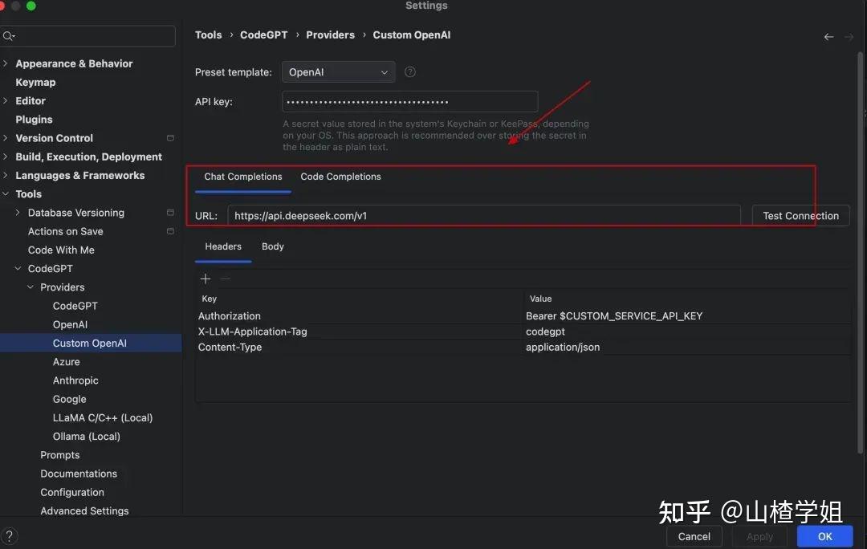
Task: Click Providers in the breadcrumb path
Action: 330,35
